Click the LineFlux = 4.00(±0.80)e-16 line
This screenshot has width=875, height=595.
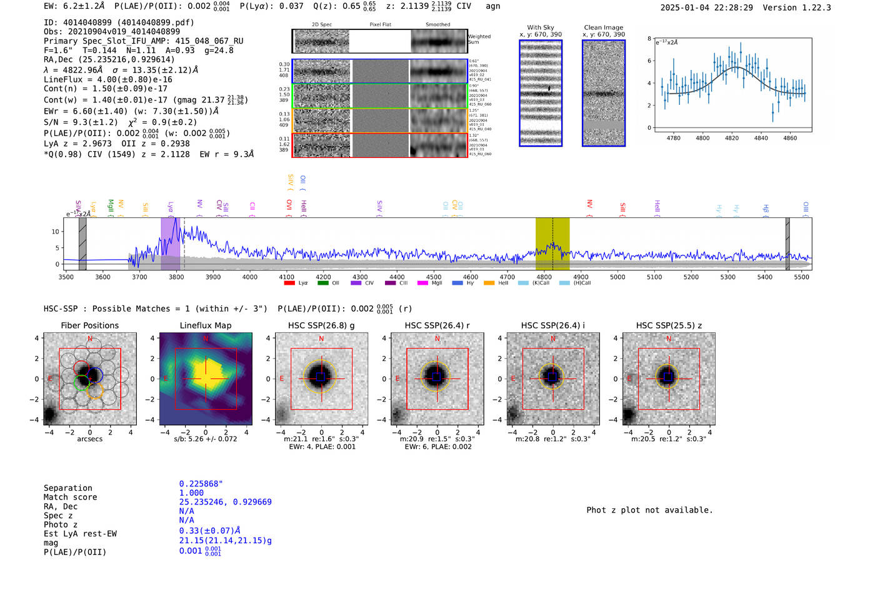point(108,80)
